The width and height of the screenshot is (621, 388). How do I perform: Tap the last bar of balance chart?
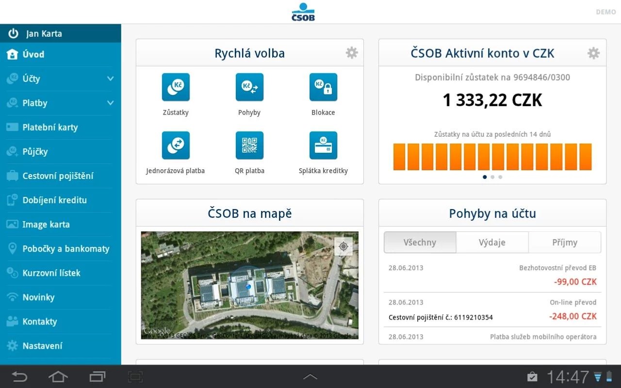586,157
